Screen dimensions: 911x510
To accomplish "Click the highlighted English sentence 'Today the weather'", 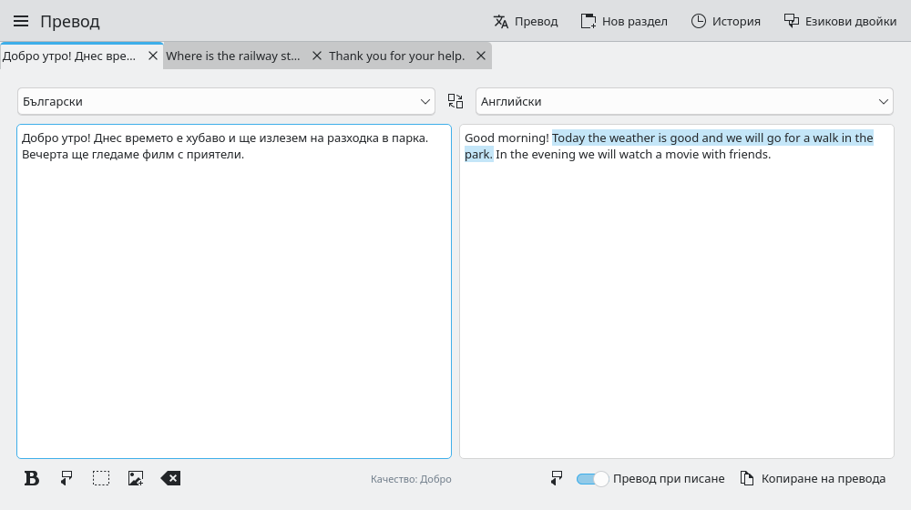I will tap(712, 138).
